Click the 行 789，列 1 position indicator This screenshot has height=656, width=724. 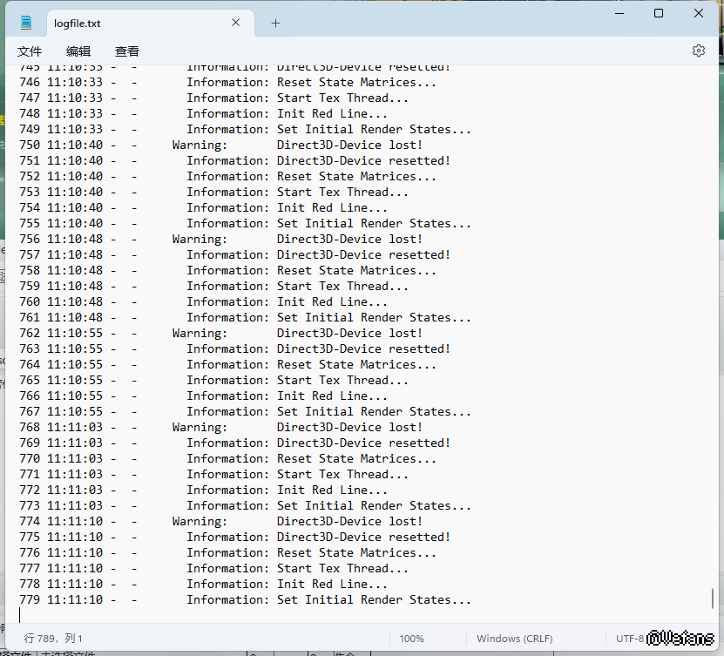tap(54, 639)
